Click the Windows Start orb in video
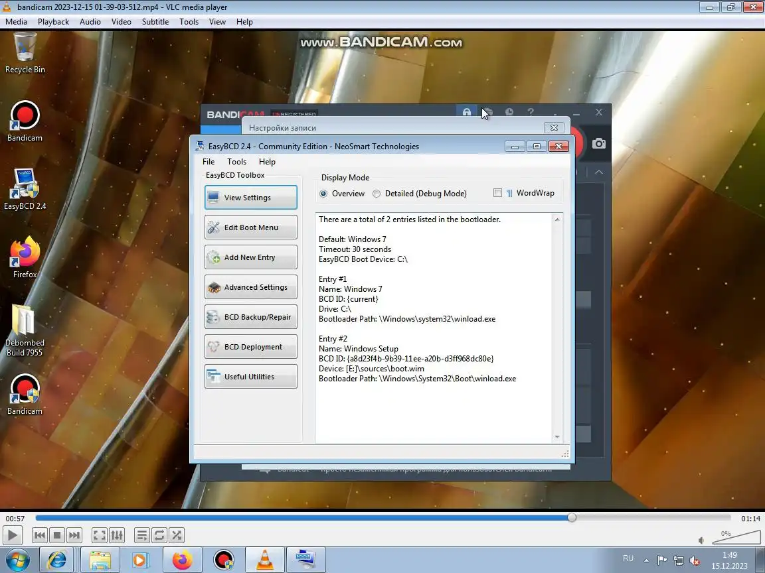Image resolution: width=765 pixels, height=573 pixels. 16,560
